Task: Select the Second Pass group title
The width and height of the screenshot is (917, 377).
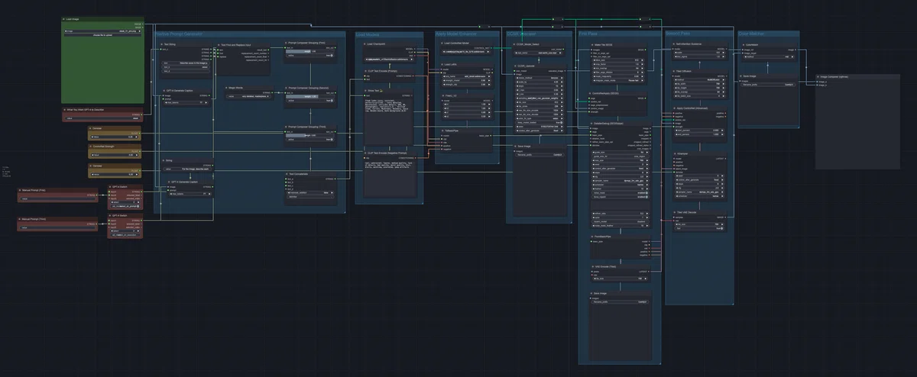Action: point(678,34)
